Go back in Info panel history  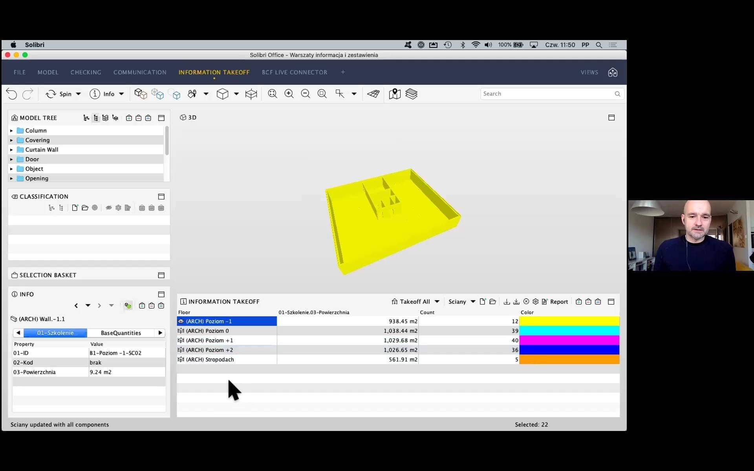(x=76, y=305)
